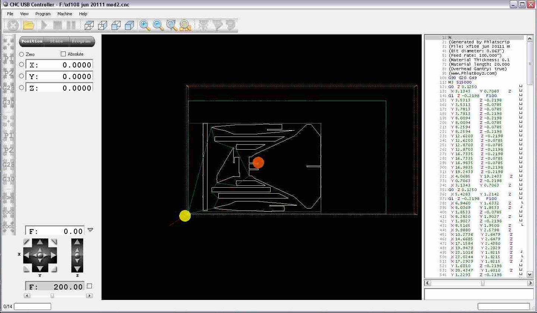Click the jog feed rate slider thumb
This screenshot has height=313, width=537.
click(x=52, y=296)
